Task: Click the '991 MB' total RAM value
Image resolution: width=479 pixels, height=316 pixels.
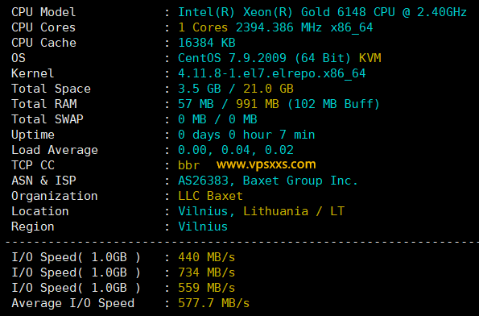Action: click(258, 104)
